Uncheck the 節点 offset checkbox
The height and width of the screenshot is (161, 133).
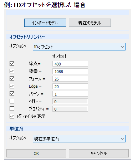click(12, 64)
